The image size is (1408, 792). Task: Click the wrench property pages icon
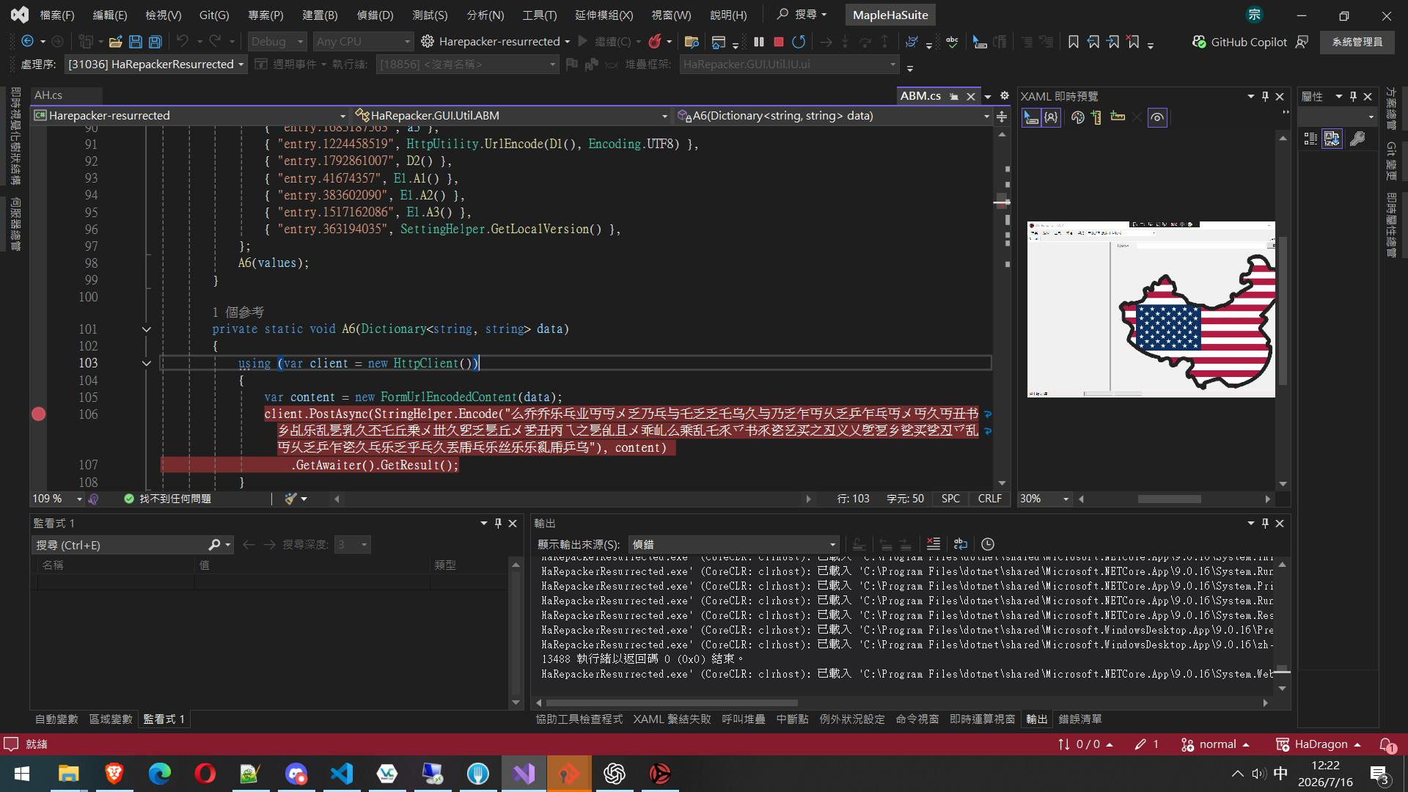point(1357,139)
